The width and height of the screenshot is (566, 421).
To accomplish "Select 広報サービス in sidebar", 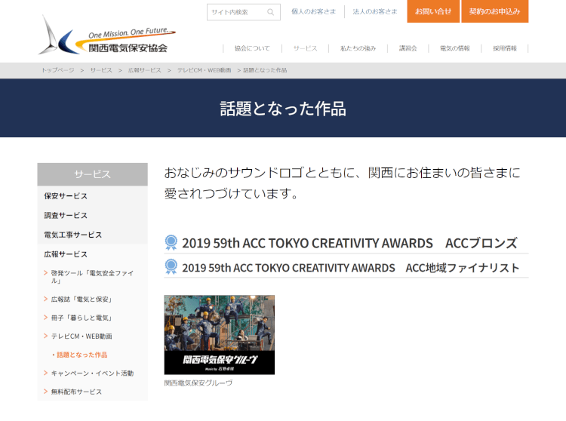I will tap(66, 254).
